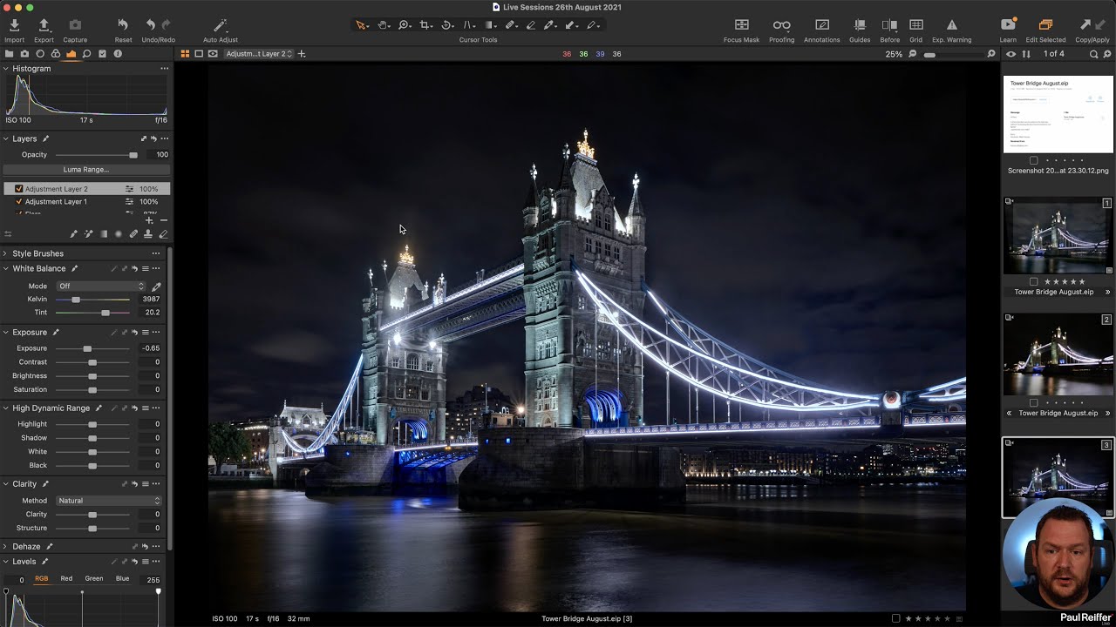Screen dimensions: 1116x627
Task: Click the Capture camera icon
Action: [x=75, y=25]
